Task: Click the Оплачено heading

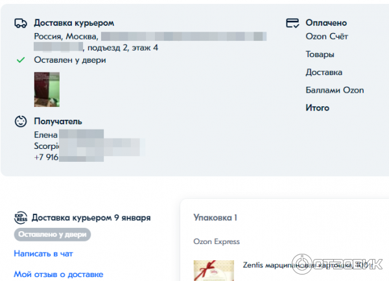Action: [326, 23]
